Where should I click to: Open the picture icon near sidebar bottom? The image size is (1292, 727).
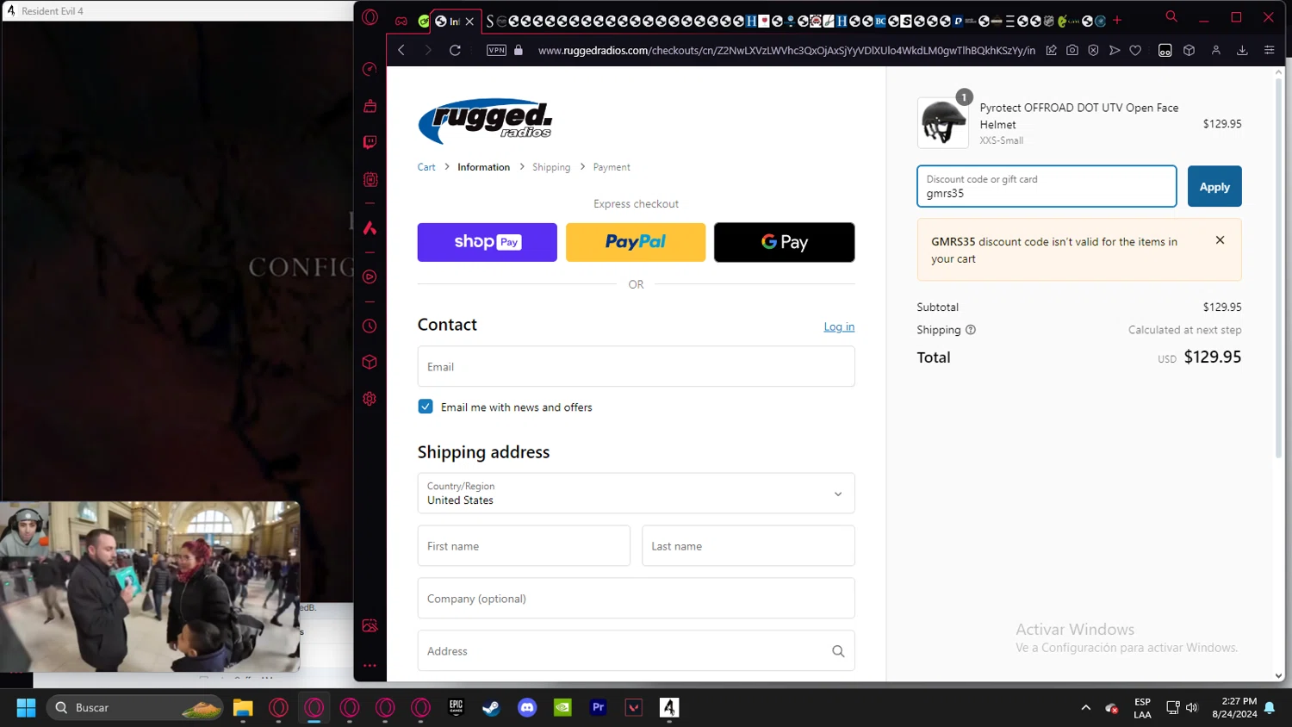click(370, 625)
